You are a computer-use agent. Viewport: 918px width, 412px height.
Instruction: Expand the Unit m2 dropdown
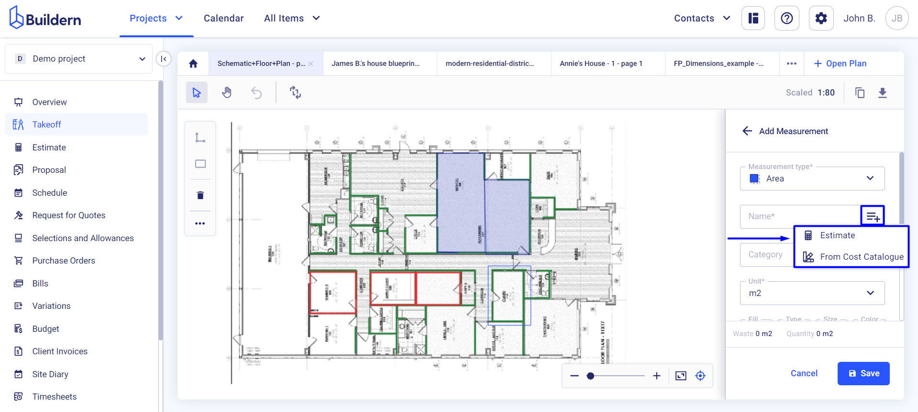pyautogui.click(x=812, y=293)
